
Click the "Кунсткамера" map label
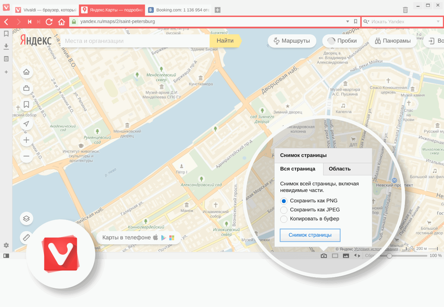click(201, 84)
